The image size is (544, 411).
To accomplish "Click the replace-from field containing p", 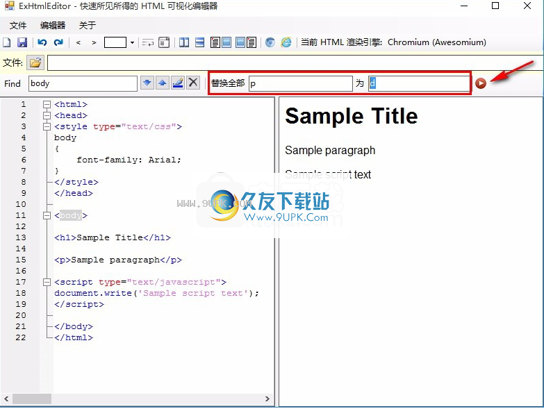I will [x=301, y=83].
